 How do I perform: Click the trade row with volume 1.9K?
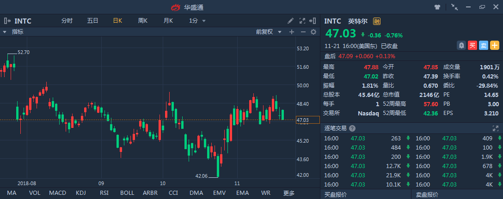click(458, 157)
